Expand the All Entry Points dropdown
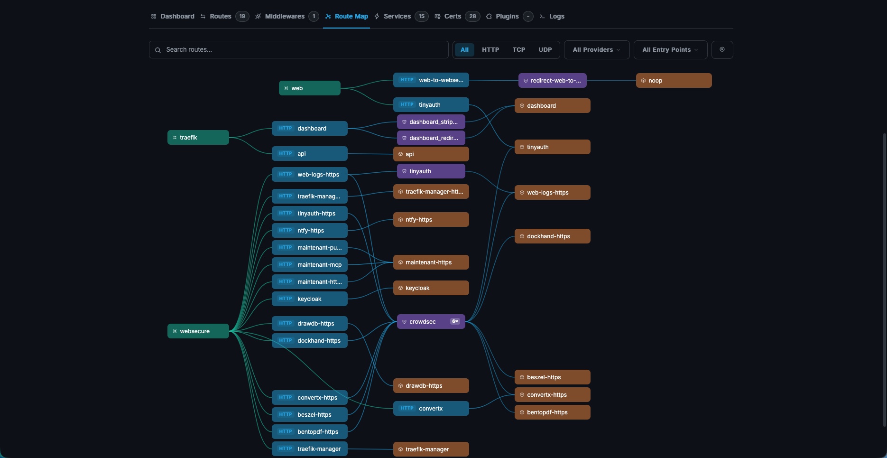 (670, 49)
